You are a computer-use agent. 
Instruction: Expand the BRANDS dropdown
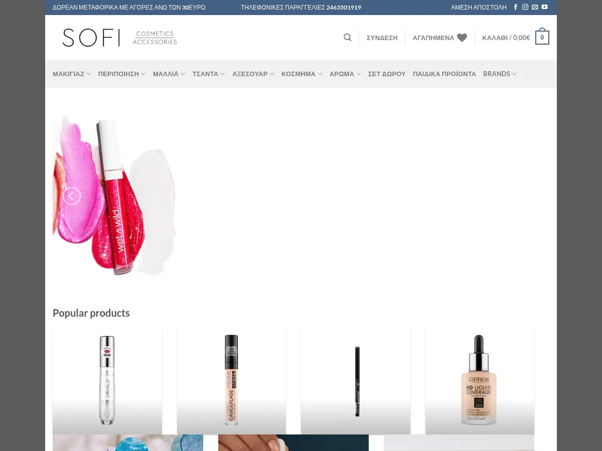[499, 74]
